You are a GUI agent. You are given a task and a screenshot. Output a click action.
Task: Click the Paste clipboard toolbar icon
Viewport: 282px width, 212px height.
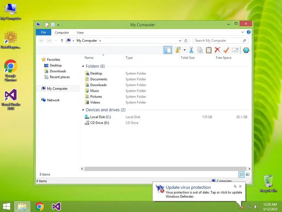coord(209,50)
